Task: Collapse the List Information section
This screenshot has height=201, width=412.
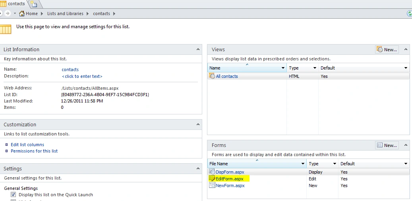Action: (x=198, y=49)
